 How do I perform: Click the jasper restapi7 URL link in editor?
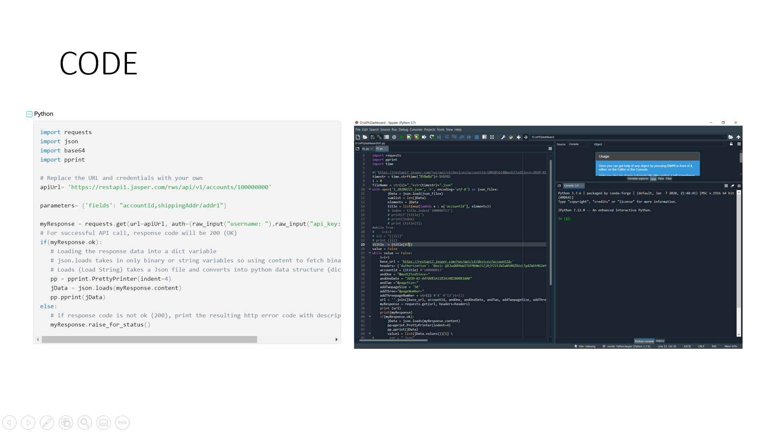[x=457, y=262]
